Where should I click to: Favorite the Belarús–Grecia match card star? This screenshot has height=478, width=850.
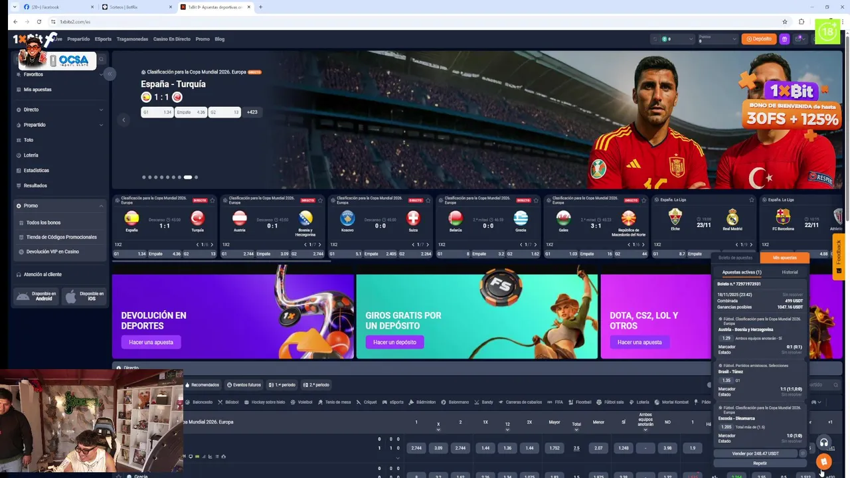536,200
